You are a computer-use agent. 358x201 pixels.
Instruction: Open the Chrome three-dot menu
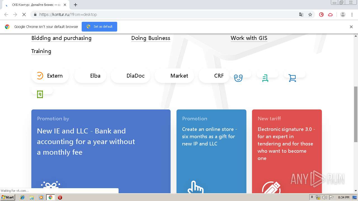[x=352, y=15]
